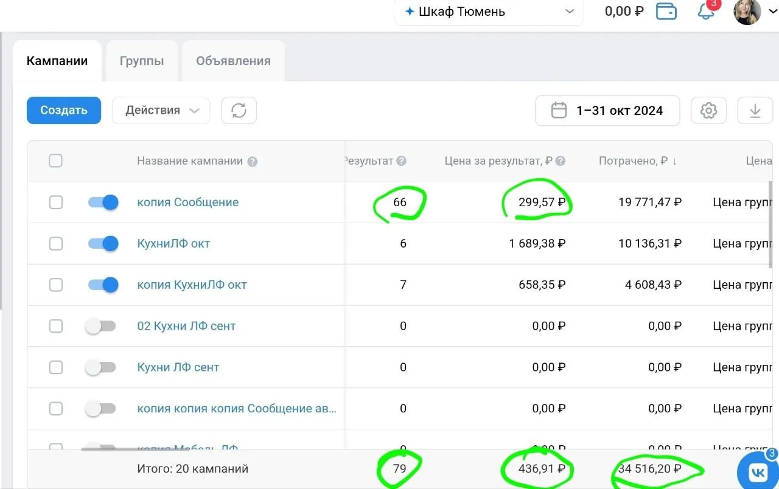Click help icon beside Цена за результат
Viewport: 779px width, 489px height.
(561, 161)
